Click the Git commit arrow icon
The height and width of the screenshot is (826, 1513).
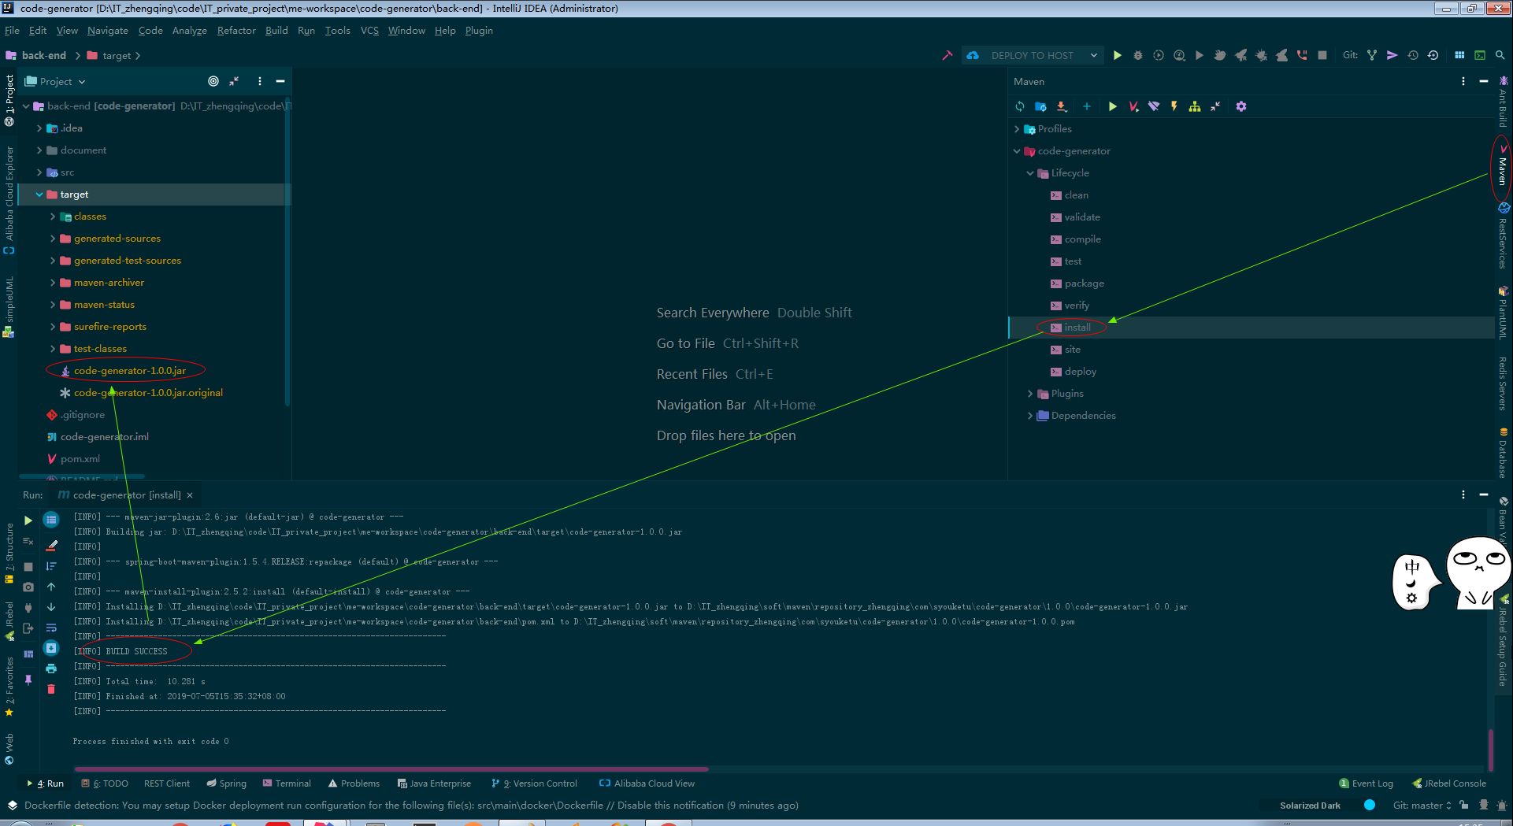[1392, 55]
